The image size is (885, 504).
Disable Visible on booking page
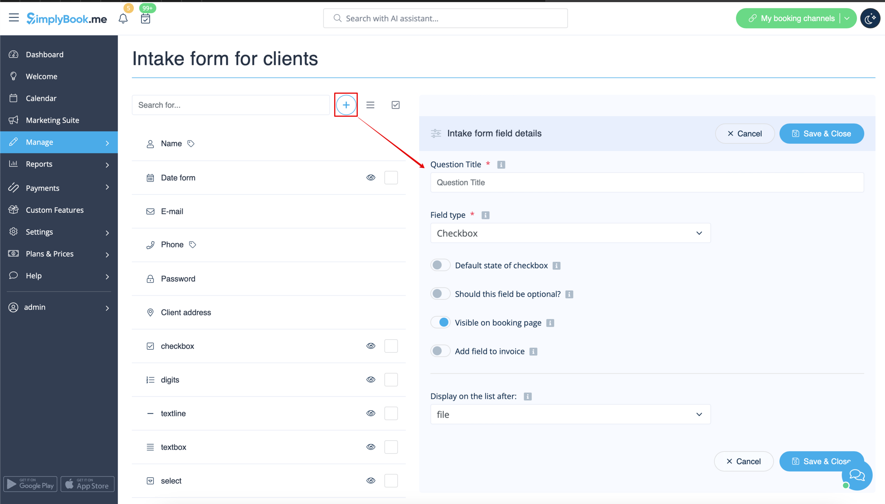440,322
